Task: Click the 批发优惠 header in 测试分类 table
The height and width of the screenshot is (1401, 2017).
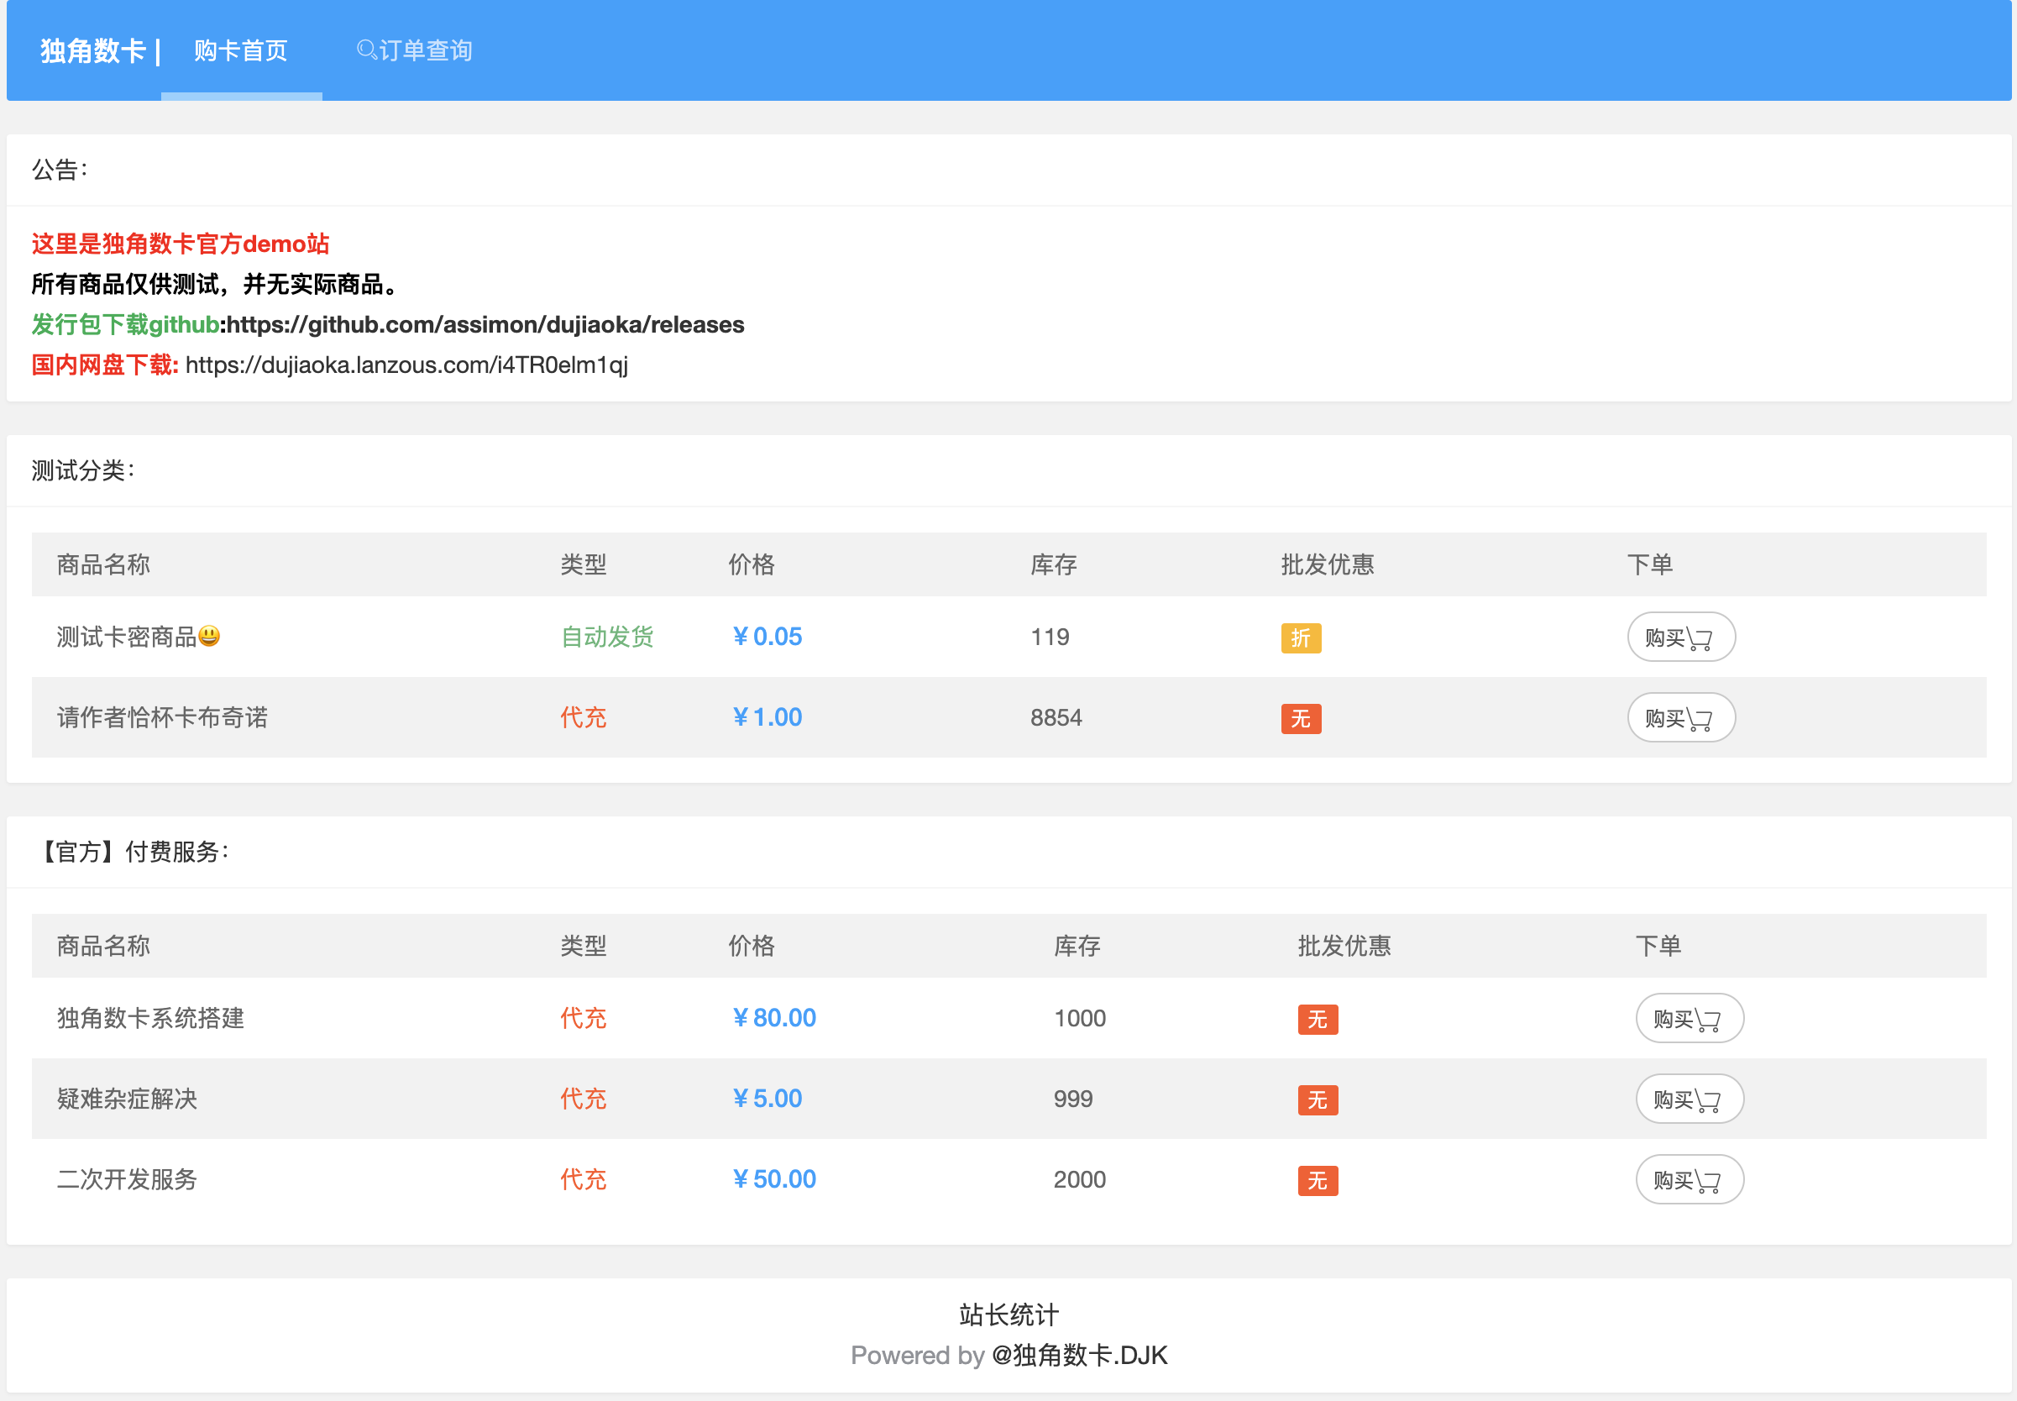Action: [1327, 564]
